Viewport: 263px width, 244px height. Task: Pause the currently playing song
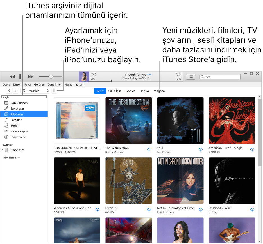(x=21, y=76)
